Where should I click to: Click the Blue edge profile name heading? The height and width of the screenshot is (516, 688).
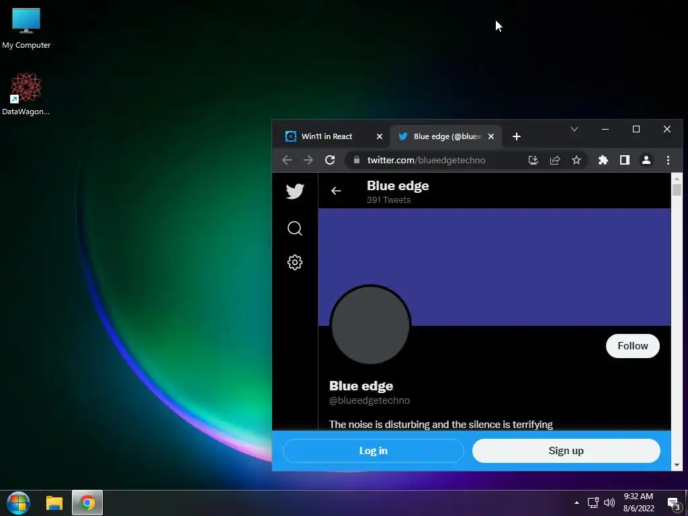[x=361, y=386]
